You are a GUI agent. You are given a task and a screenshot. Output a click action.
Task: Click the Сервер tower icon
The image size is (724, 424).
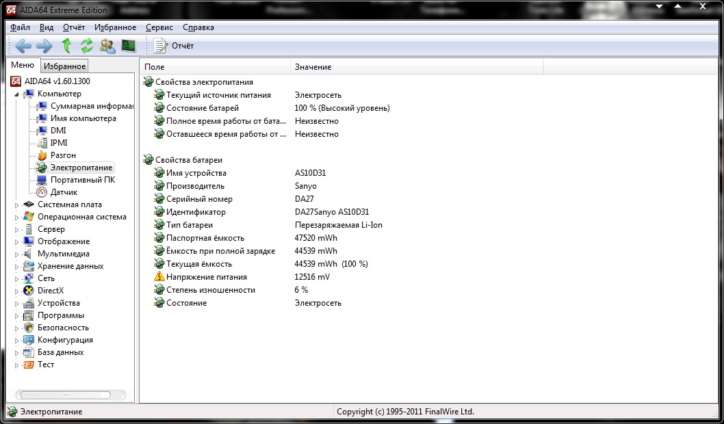tap(29, 229)
